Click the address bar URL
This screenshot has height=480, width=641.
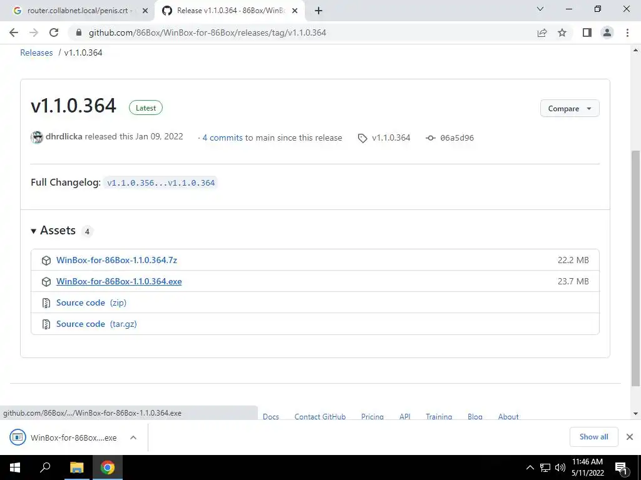[207, 32]
